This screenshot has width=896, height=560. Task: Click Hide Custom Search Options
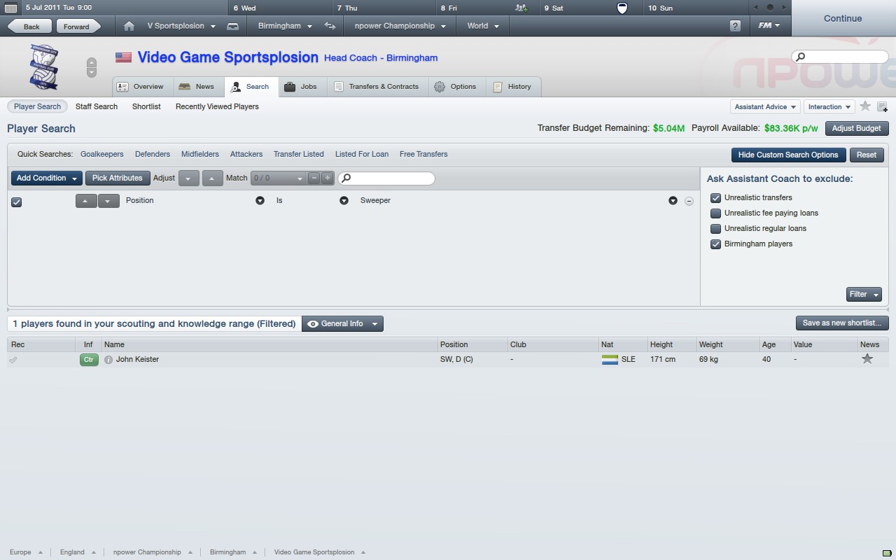[x=788, y=155]
